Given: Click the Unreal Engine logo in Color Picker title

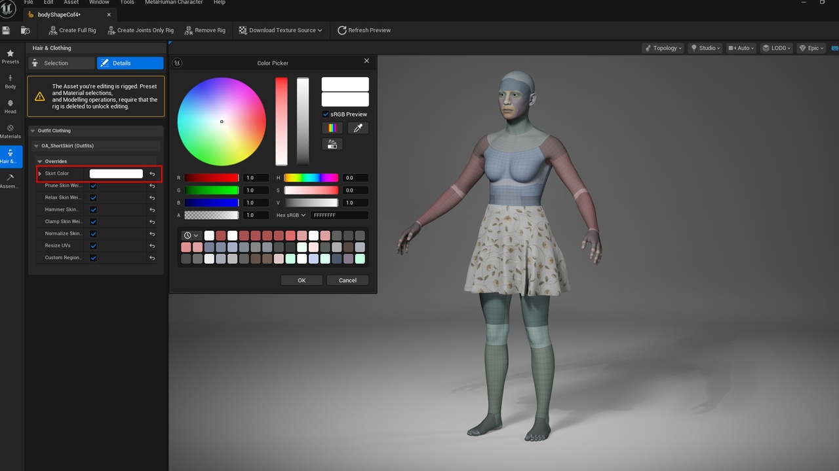Looking at the screenshot, I should (x=177, y=63).
